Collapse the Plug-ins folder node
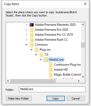The height and width of the screenshot is (106, 91). click(x=31, y=50)
